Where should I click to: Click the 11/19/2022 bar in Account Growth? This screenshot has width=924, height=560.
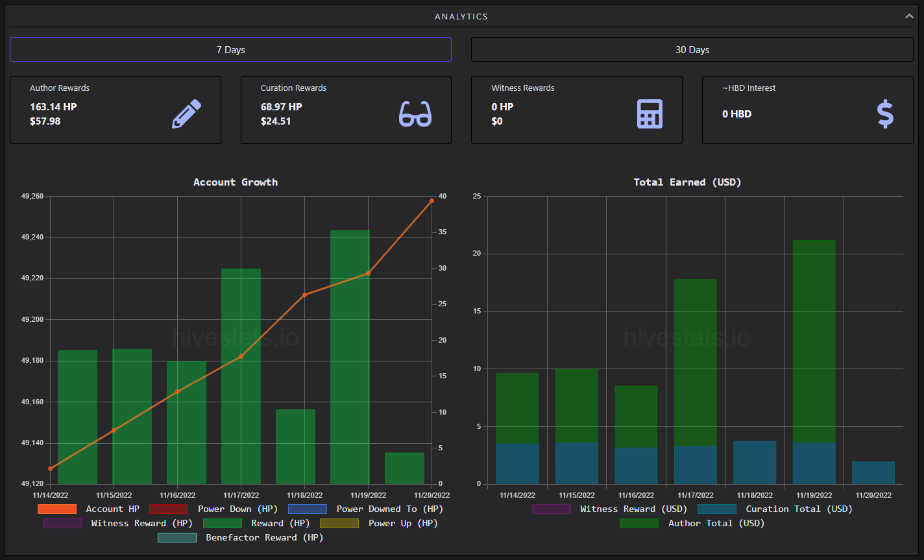350,357
